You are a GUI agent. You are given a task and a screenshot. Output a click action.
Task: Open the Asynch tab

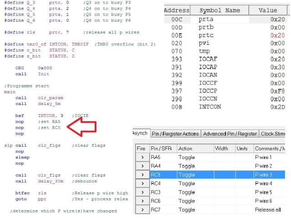pyautogui.click(x=140, y=134)
